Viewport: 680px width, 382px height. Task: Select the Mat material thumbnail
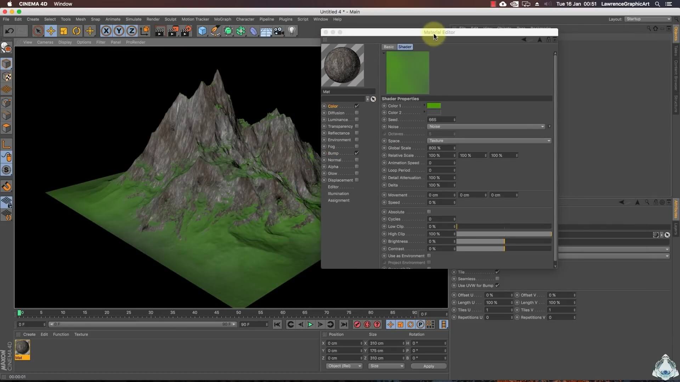[x=22, y=348]
